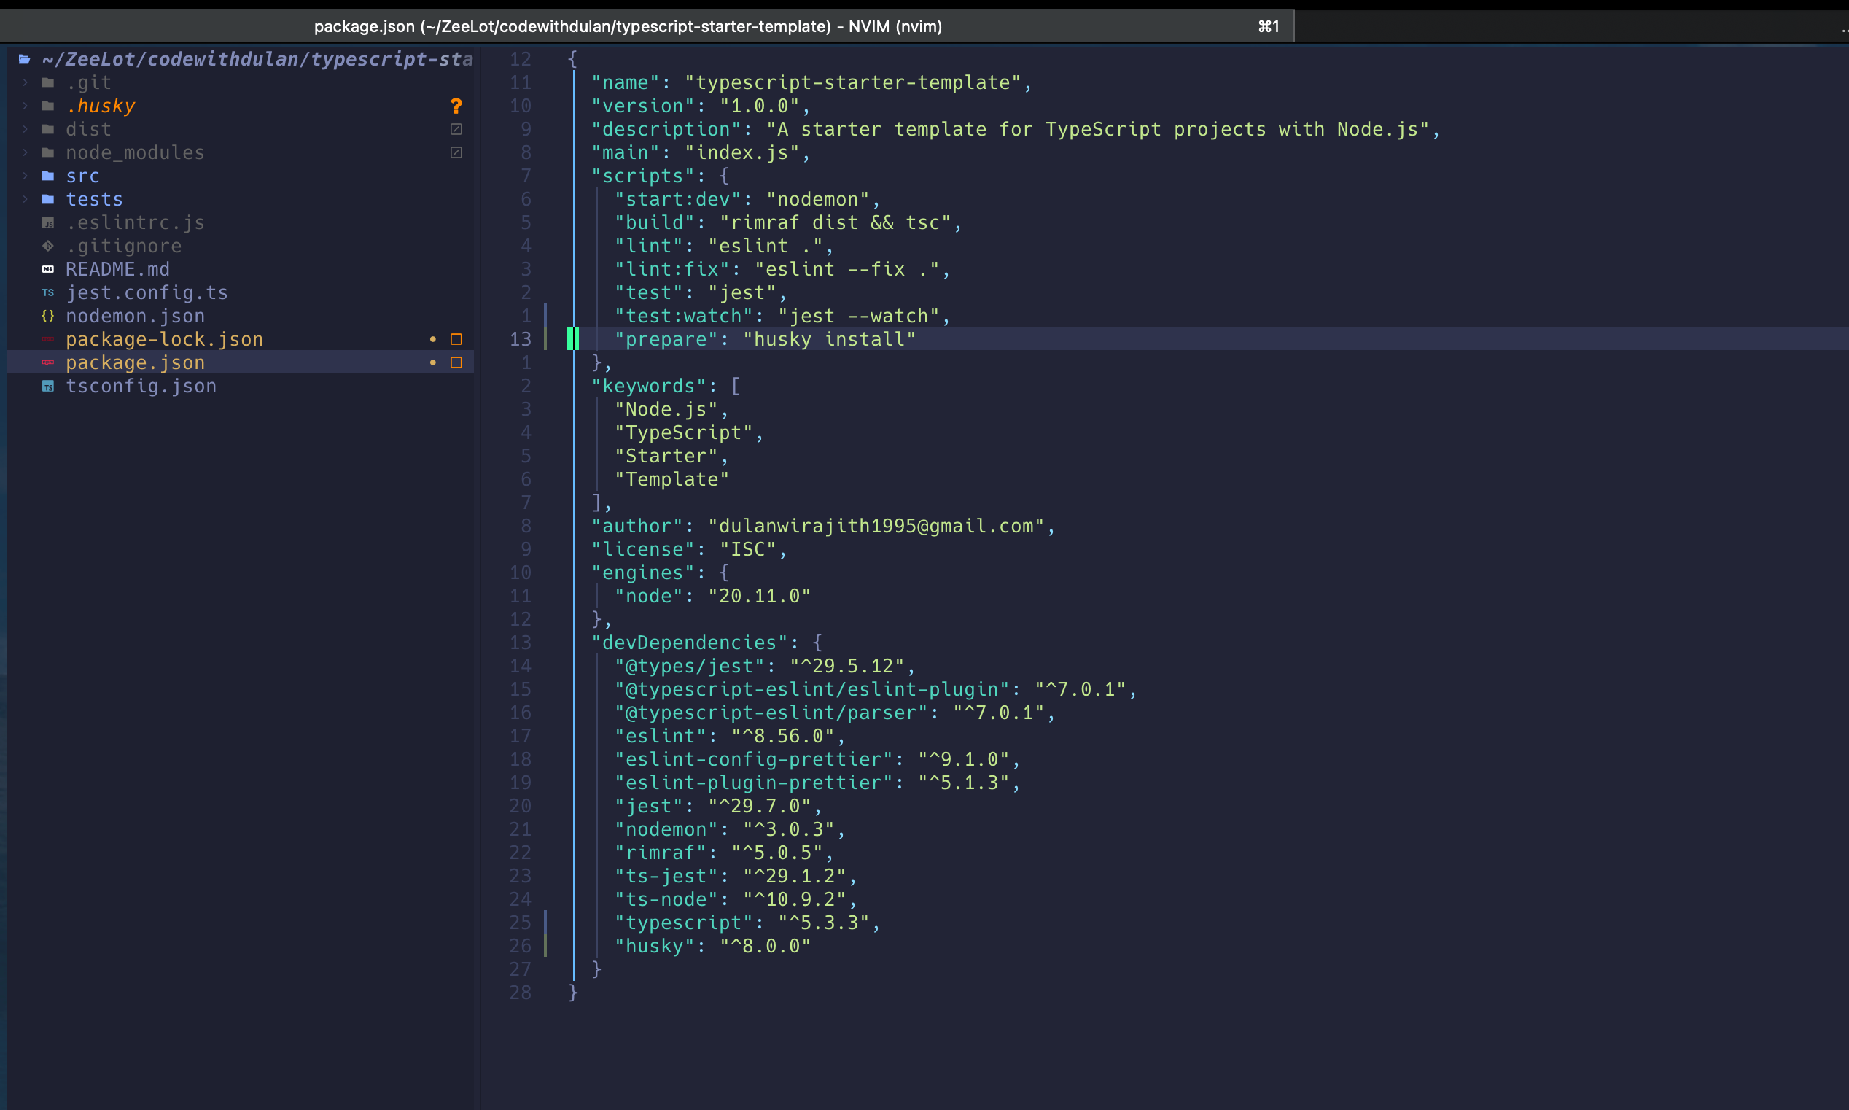Open package-lock.json from the file tree
The image size is (1849, 1110).
click(165, 340)
